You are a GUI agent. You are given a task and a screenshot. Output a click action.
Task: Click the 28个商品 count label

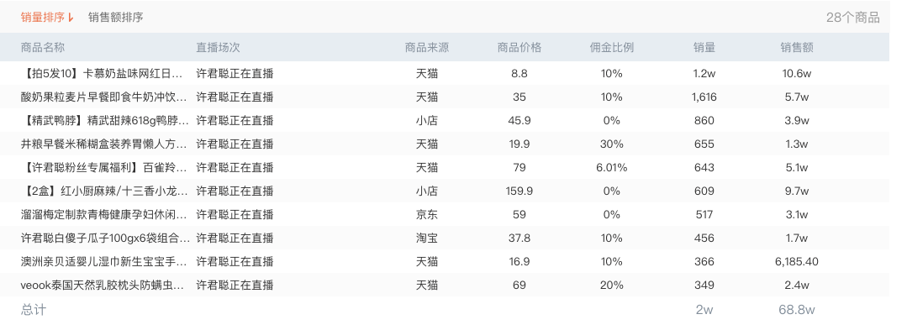coord(852,18)
